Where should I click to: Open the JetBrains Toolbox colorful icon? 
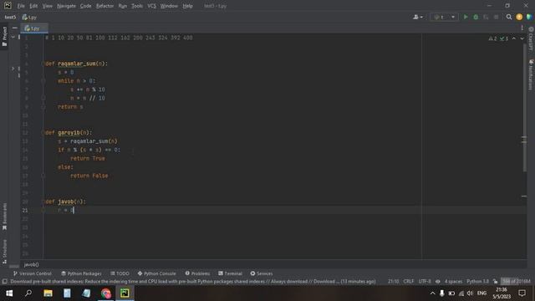[x=529, y=17]
